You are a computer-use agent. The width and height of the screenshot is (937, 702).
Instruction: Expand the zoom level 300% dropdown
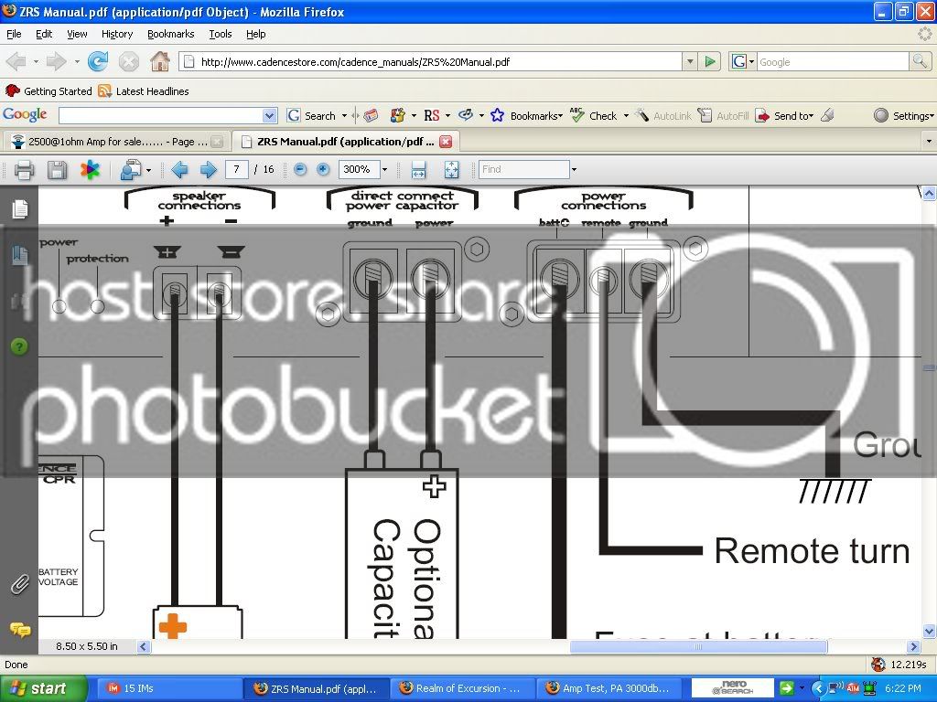tap(384, 169)
